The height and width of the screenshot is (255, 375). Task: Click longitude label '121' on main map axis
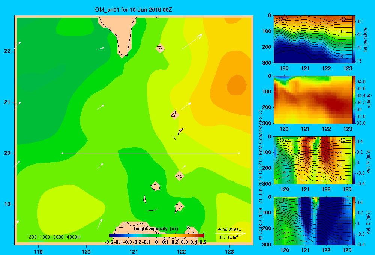134,251
